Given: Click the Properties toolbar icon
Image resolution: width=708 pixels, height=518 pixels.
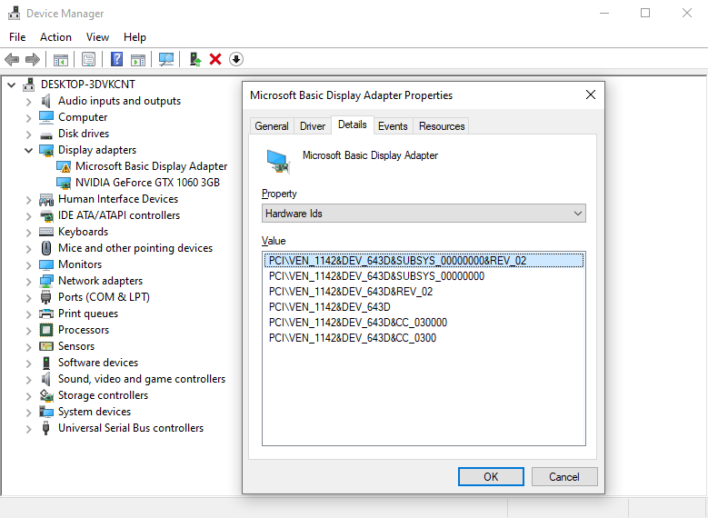Looking at the screenshot, I should (88, 59).
